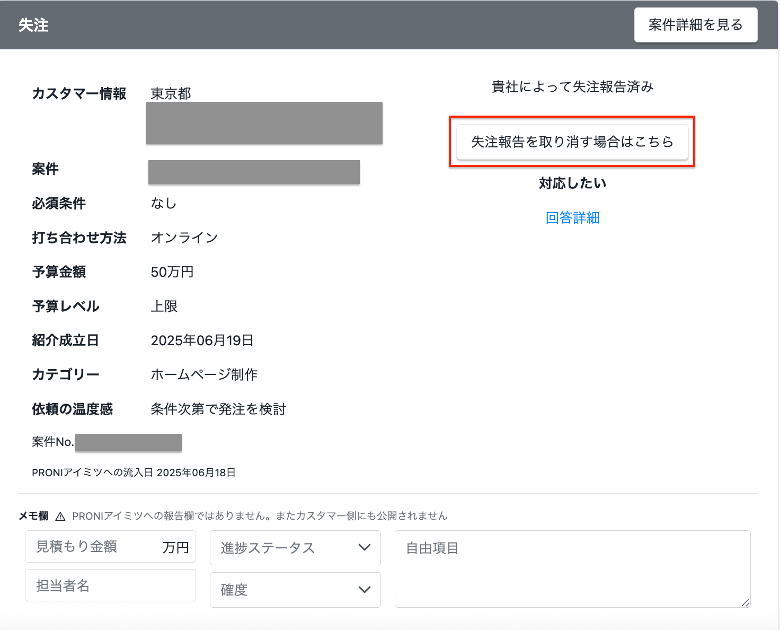Click the 50万円 budget amount value
Viewport: 780px width, 630px height.
pyautogui.click(x=172, y=272)
